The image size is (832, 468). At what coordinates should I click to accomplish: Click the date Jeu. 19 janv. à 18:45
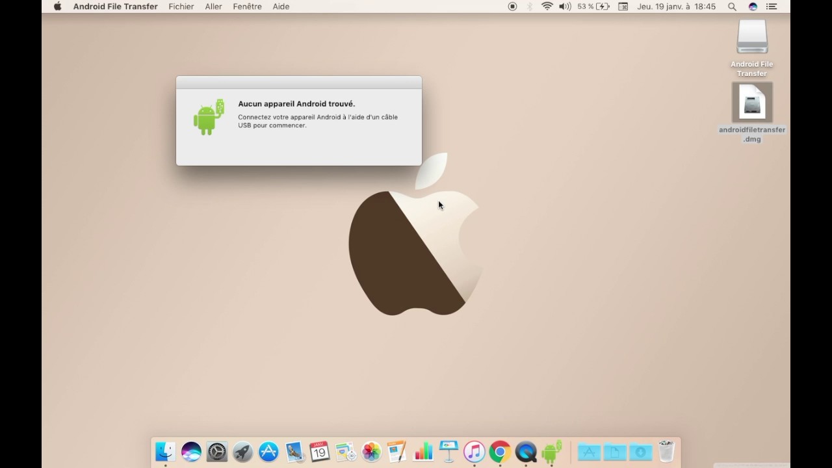(x=677, y=6)
